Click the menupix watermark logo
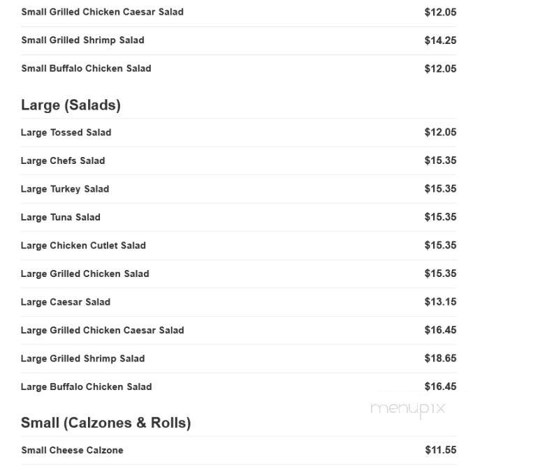The width and height of the screenshot is (533, 466). pos(407,409)
